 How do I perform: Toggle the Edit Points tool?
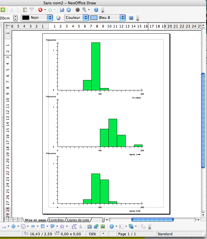pyautogui.click(x=74, y=226)
